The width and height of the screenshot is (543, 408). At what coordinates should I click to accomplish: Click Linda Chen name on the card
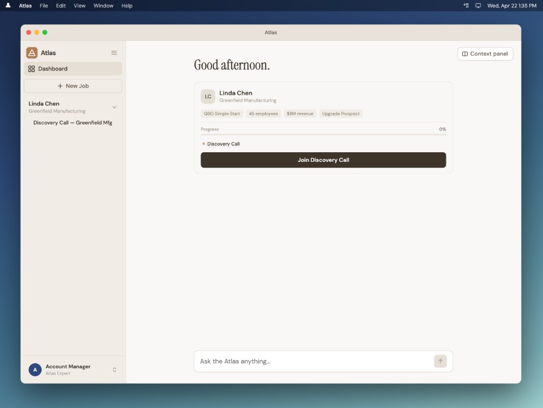tap(236, 93)
